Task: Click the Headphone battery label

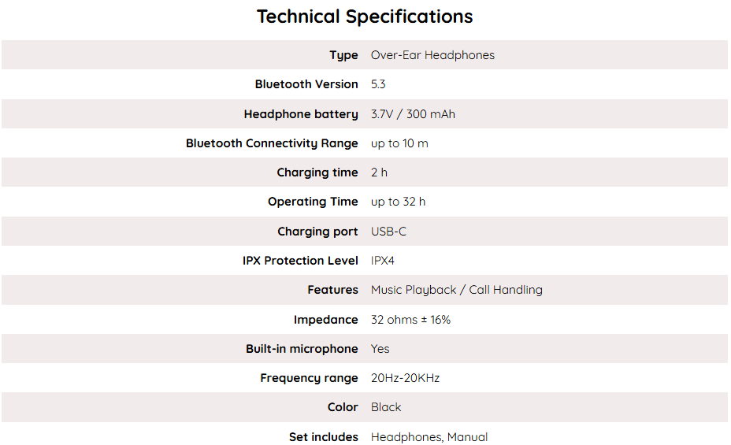Action: pyautogui.click(x=301, y=114)
